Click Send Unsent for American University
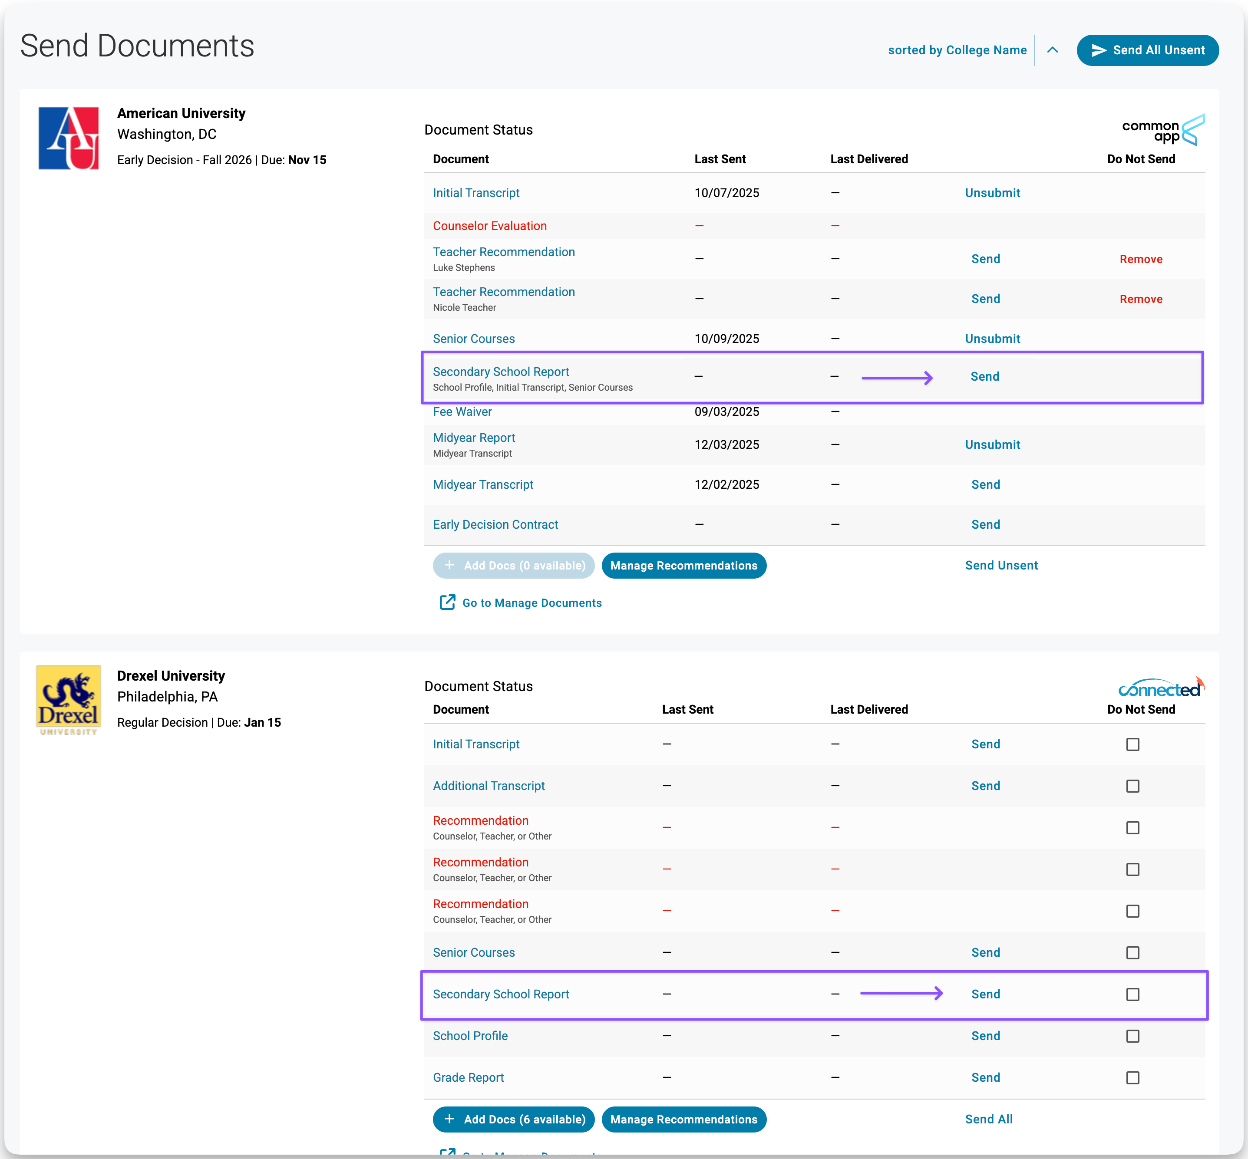Viewport: 1248px width, 1159px height. click(x=1001, y=565)
